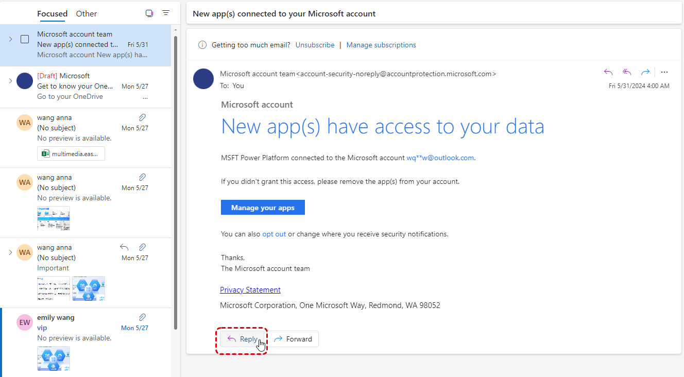
Task: Open the message list filter icon
Action: coord(166,13)
